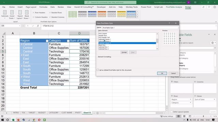Open the Windows Start menu
The image size is (218, 122).
[x=2, y=120]
